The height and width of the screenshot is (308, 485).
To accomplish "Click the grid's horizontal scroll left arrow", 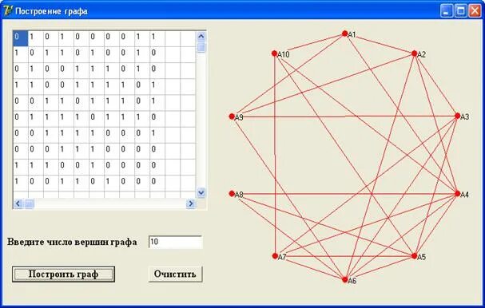I will coord(18,203).
